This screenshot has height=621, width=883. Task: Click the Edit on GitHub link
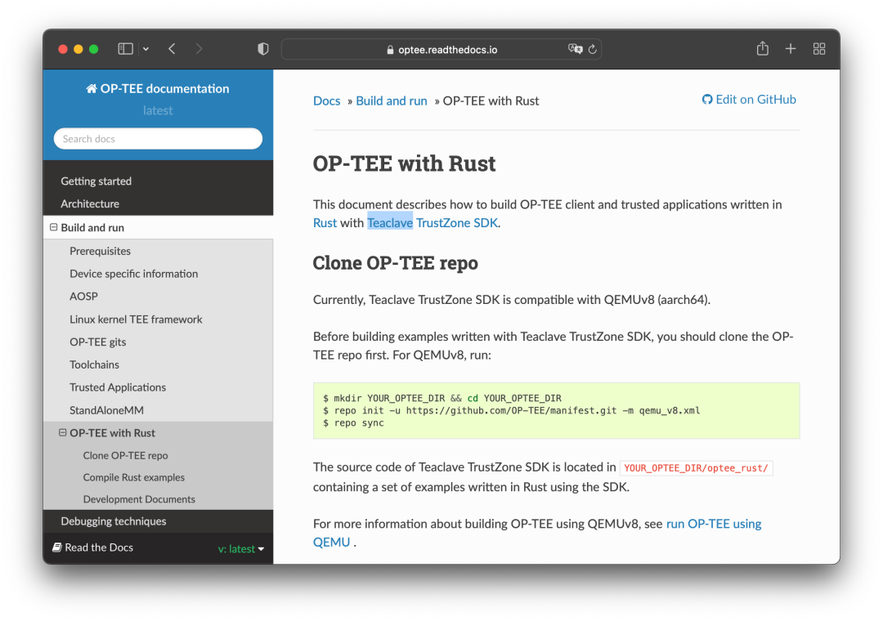[749, 100]
